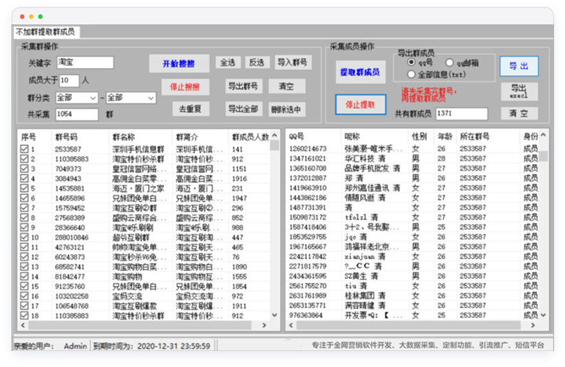The height and width of the screenshot is (367, 565).
Task: Select all groups with 全选
Action: point(228,62)
